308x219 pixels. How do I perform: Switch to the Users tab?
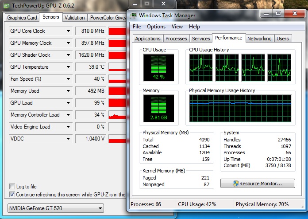(x=283, y=39)
